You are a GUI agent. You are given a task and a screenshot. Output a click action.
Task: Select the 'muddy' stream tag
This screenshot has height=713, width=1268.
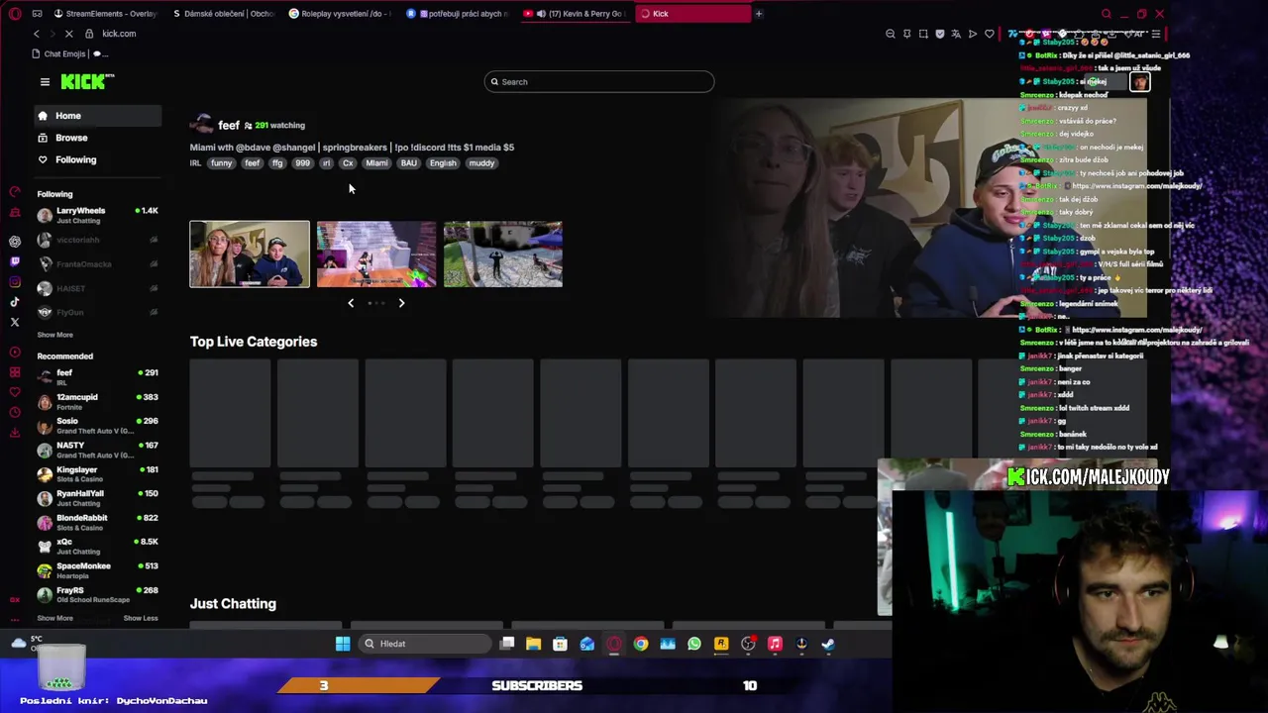click(481, 163)
